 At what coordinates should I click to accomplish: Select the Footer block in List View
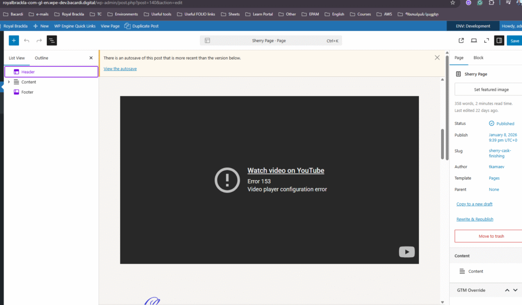[x=28, y=92]
